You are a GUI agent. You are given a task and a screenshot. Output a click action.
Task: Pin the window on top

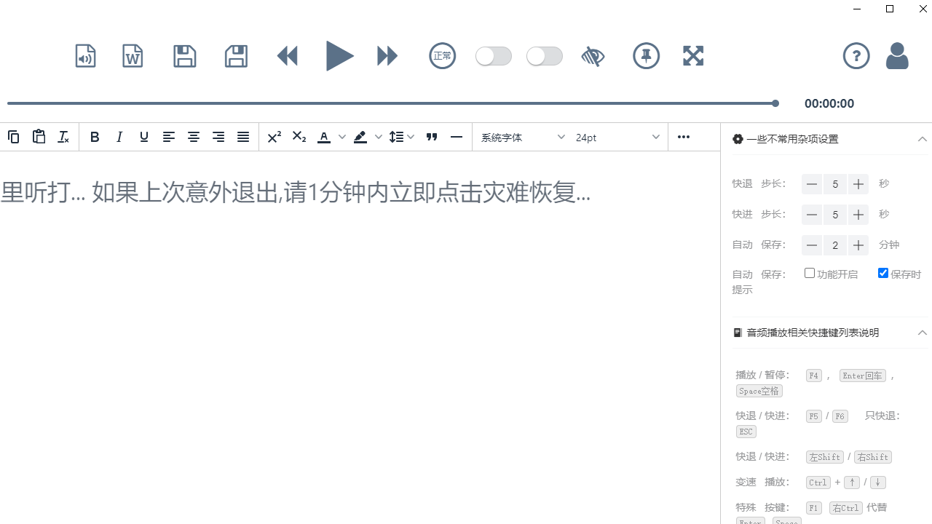pos(647,56)
